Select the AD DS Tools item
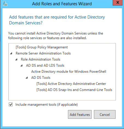The height and width of the screenshot is (129, 124). coord(41,78)
